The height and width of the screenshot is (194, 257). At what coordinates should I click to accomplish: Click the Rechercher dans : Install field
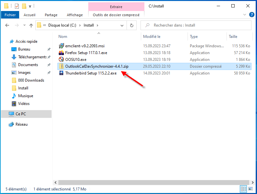[196, 25]
